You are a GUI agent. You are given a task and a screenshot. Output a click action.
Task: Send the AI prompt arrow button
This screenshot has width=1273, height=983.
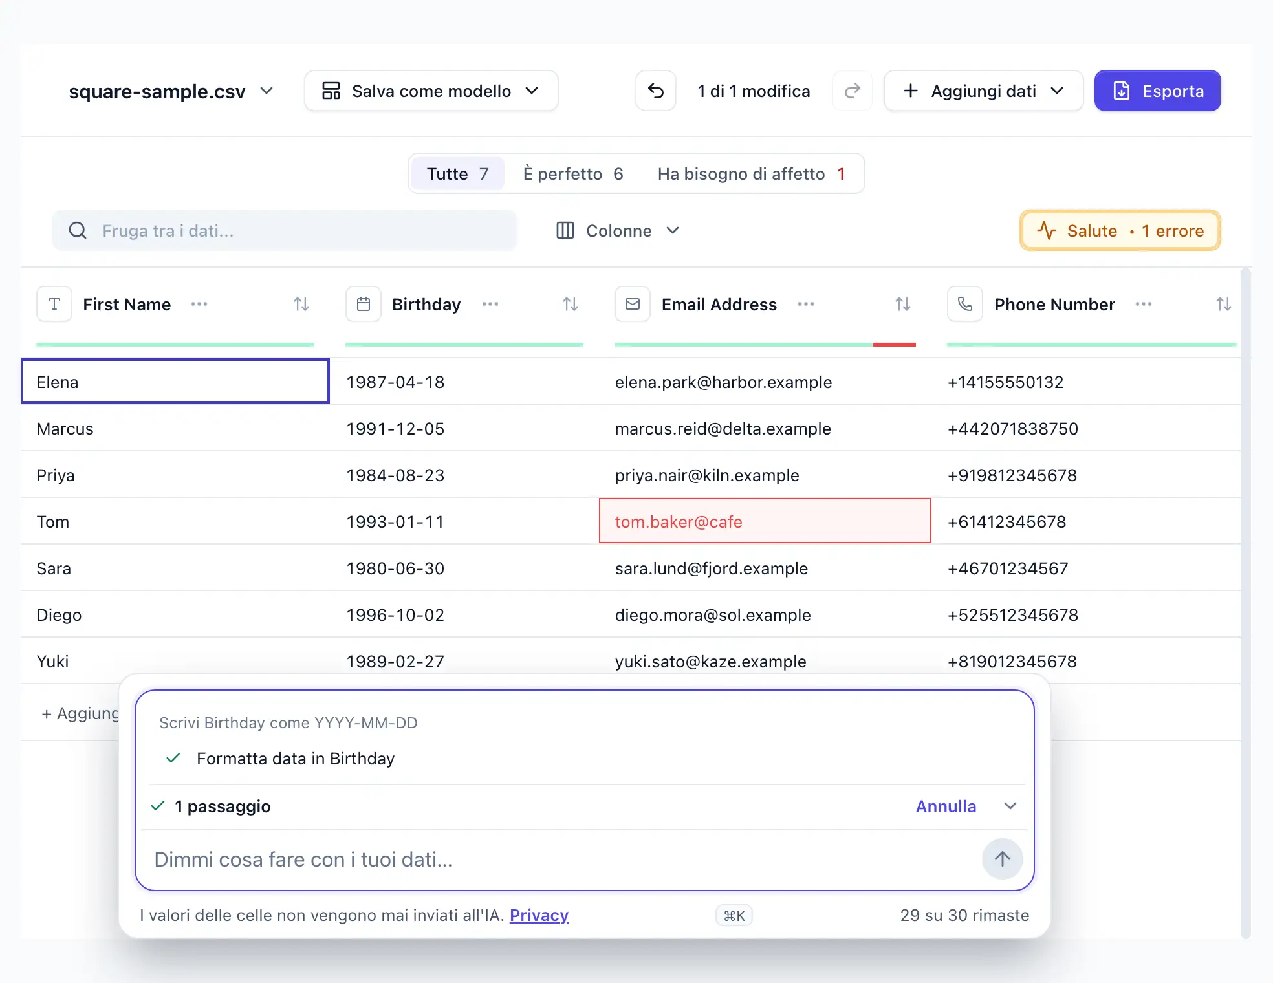[x=1003, y=859]
